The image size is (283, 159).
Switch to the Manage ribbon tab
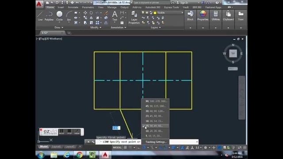click(112, 8)
